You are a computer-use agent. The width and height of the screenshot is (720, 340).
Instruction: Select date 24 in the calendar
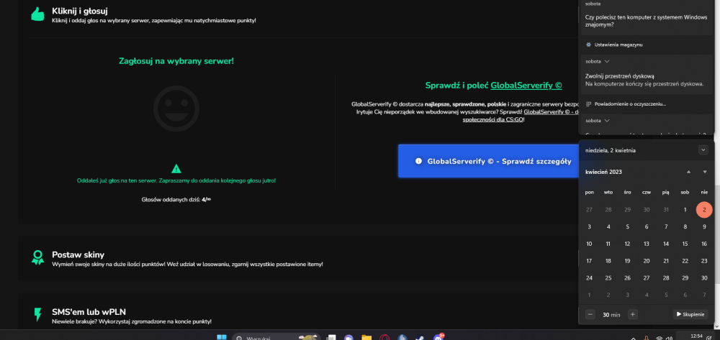coord(589,278)
